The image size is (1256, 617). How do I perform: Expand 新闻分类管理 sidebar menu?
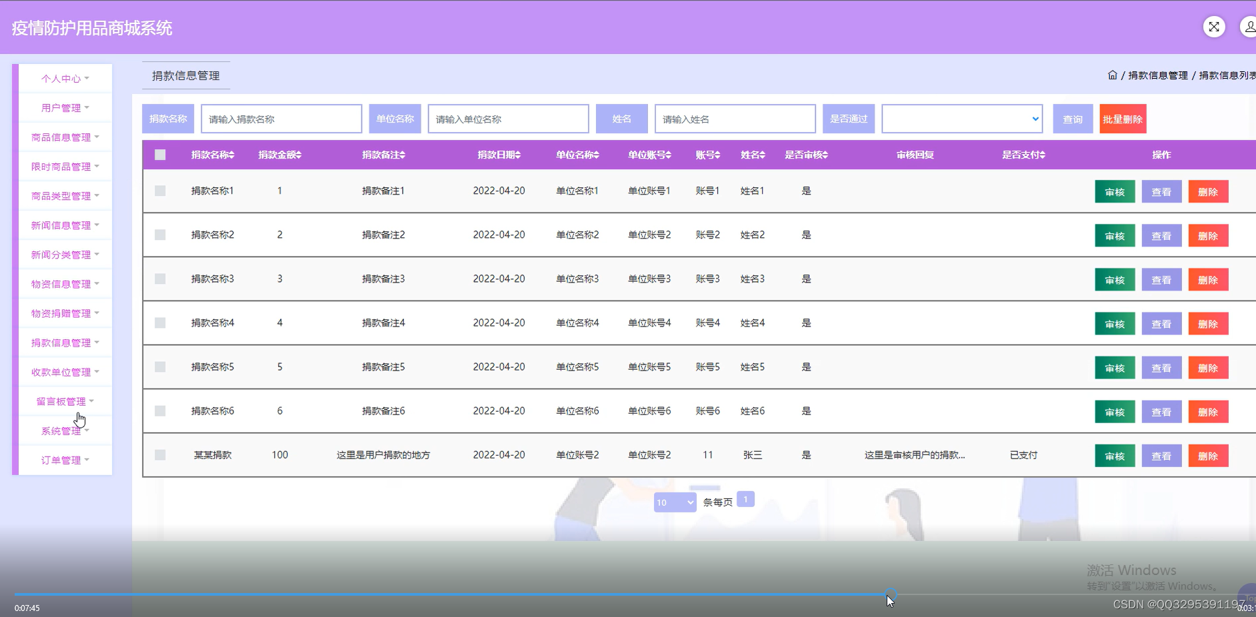65,255
